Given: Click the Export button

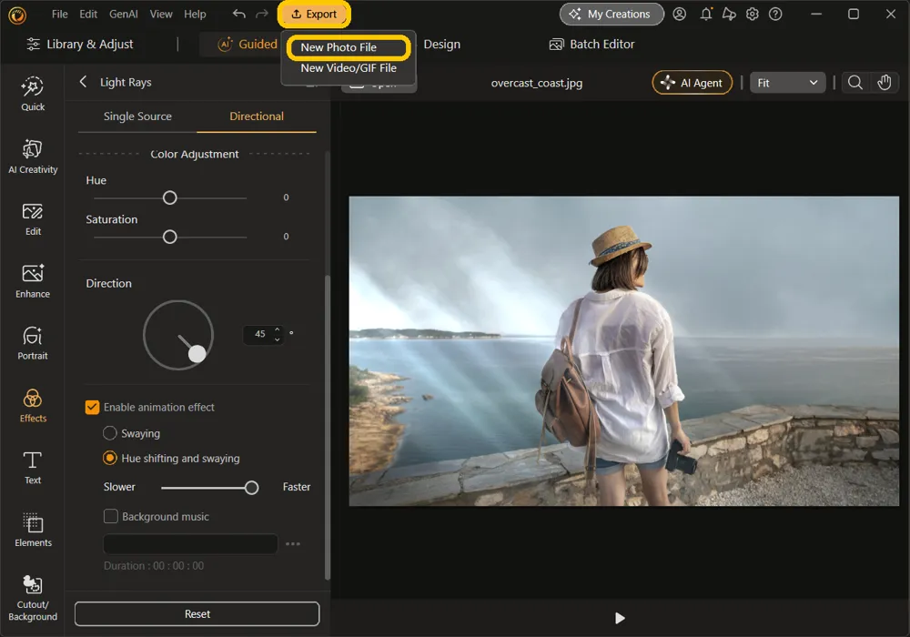Looking at the screenshot, I should (x=314, y=14).
